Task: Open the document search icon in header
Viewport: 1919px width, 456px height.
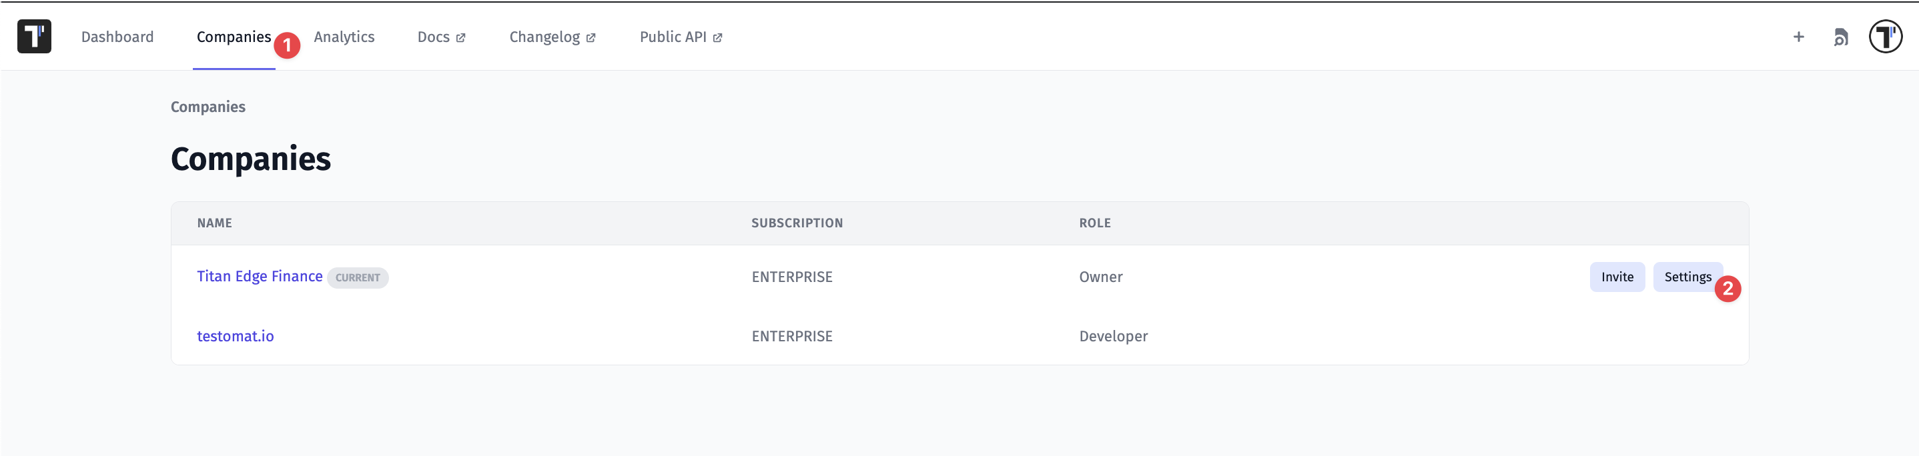Action: click(x=1840, y=37)
